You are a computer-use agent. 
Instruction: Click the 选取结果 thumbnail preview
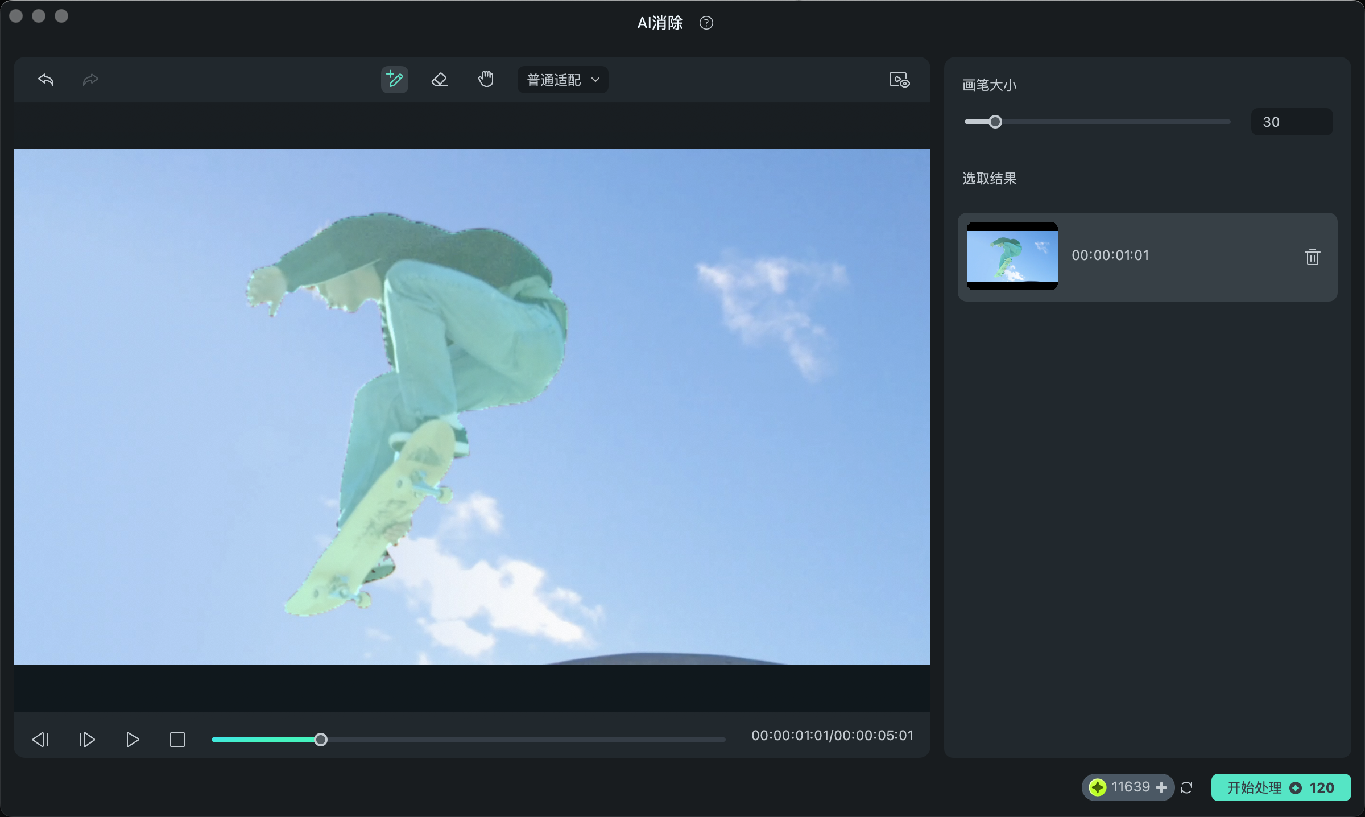pyautogui.click(x=1012, y=255)
